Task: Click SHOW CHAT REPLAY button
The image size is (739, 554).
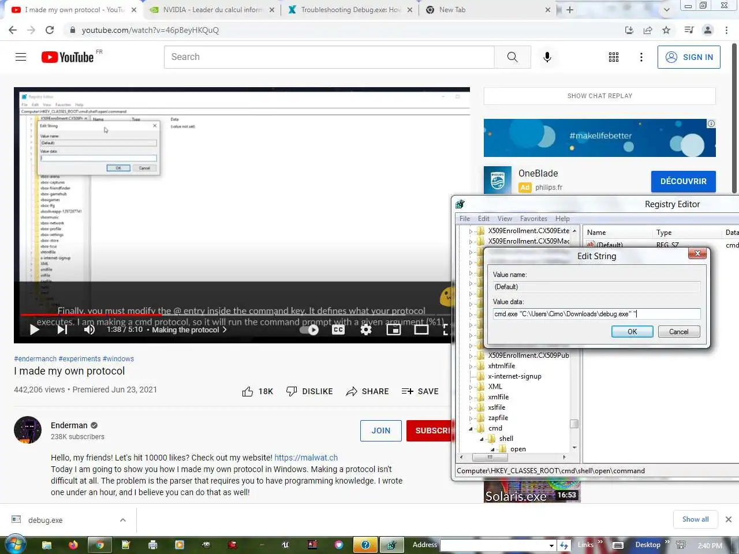Action: tap(599, 96)
